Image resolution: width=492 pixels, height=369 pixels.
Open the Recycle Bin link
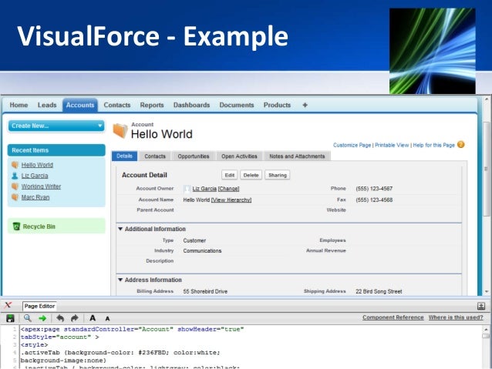(x=39, y=226)
